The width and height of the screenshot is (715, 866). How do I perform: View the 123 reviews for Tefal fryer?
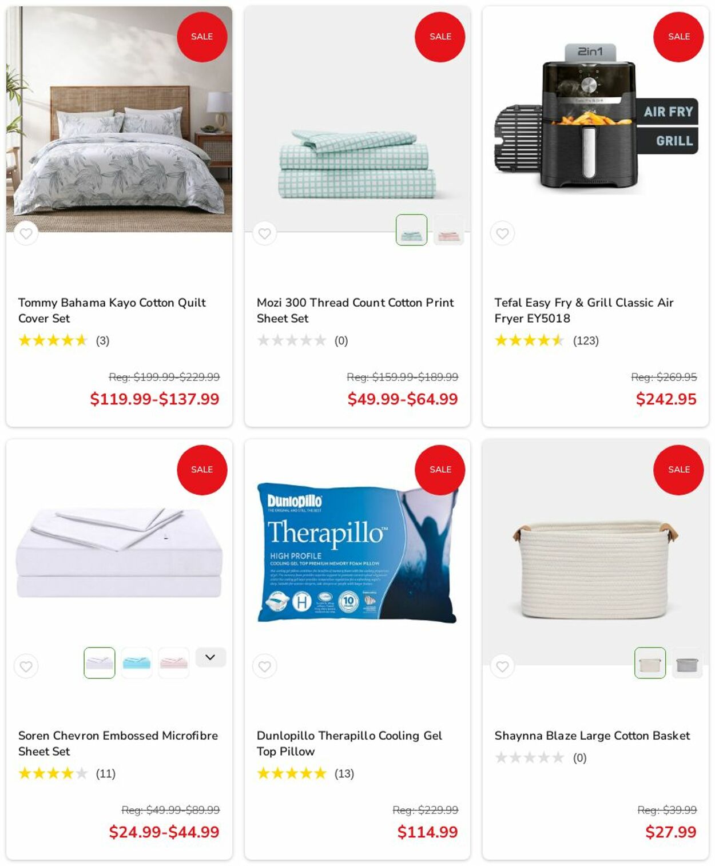[586, 340]
